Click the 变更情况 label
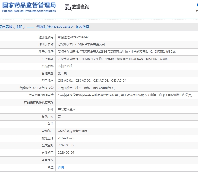198x174 pixels. click(48, 160)
